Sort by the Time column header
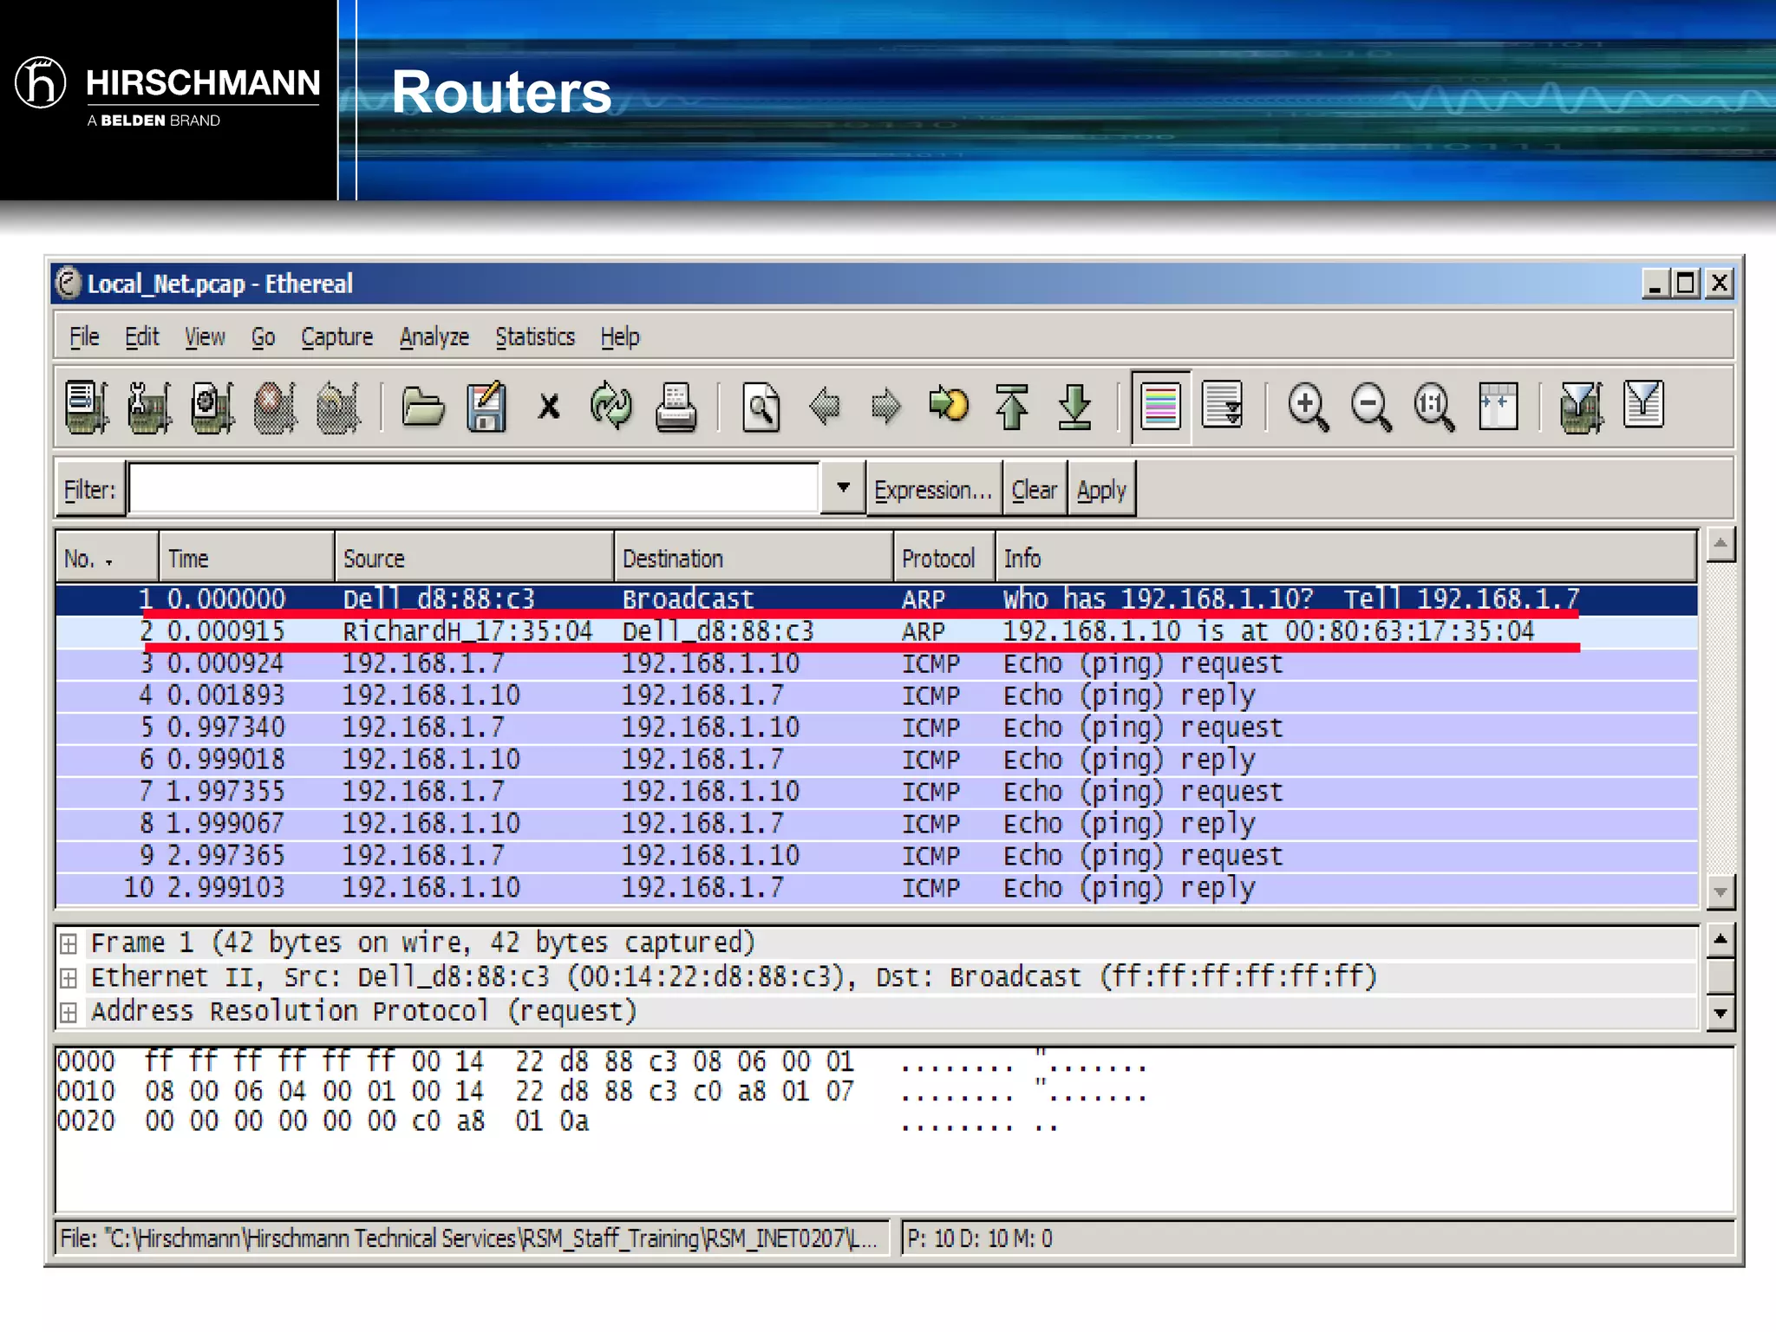This screenshot has width=1776, height=1332. pyautogui.click(x=247, y=558)
